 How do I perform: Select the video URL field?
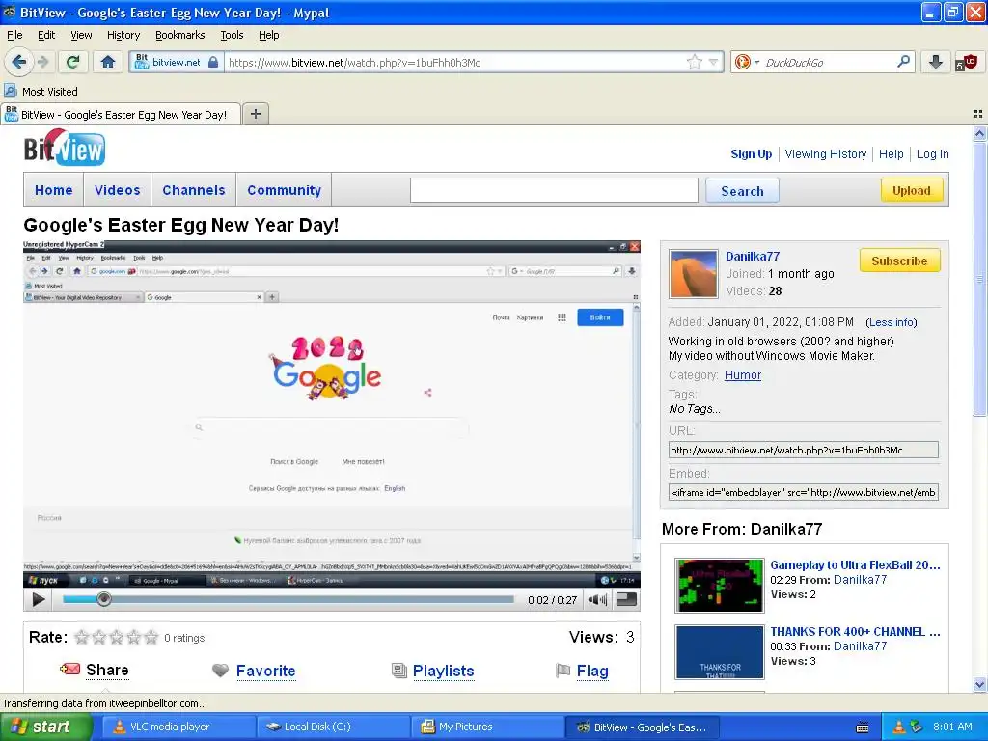[804, 450]
